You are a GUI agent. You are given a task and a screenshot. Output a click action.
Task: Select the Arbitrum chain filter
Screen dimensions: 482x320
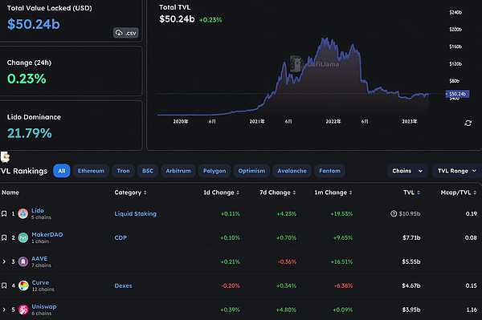[x=178, y=171]
